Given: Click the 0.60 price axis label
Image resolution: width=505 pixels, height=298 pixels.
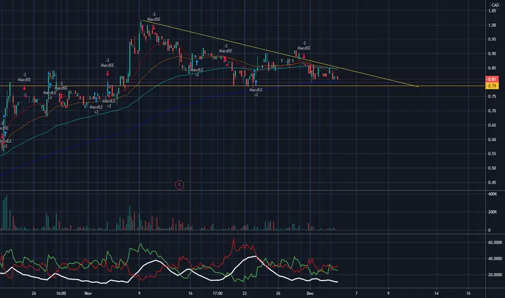Looking at the screenshot, I should pos(492,139).
